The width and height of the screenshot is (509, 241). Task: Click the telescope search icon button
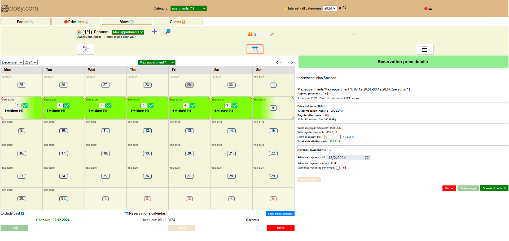(85, 49)
